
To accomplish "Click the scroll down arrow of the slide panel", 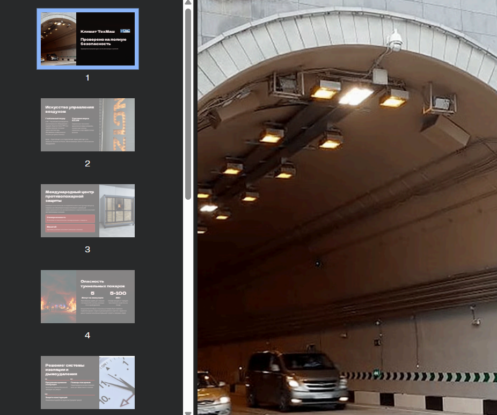I will tap(188, 412).
